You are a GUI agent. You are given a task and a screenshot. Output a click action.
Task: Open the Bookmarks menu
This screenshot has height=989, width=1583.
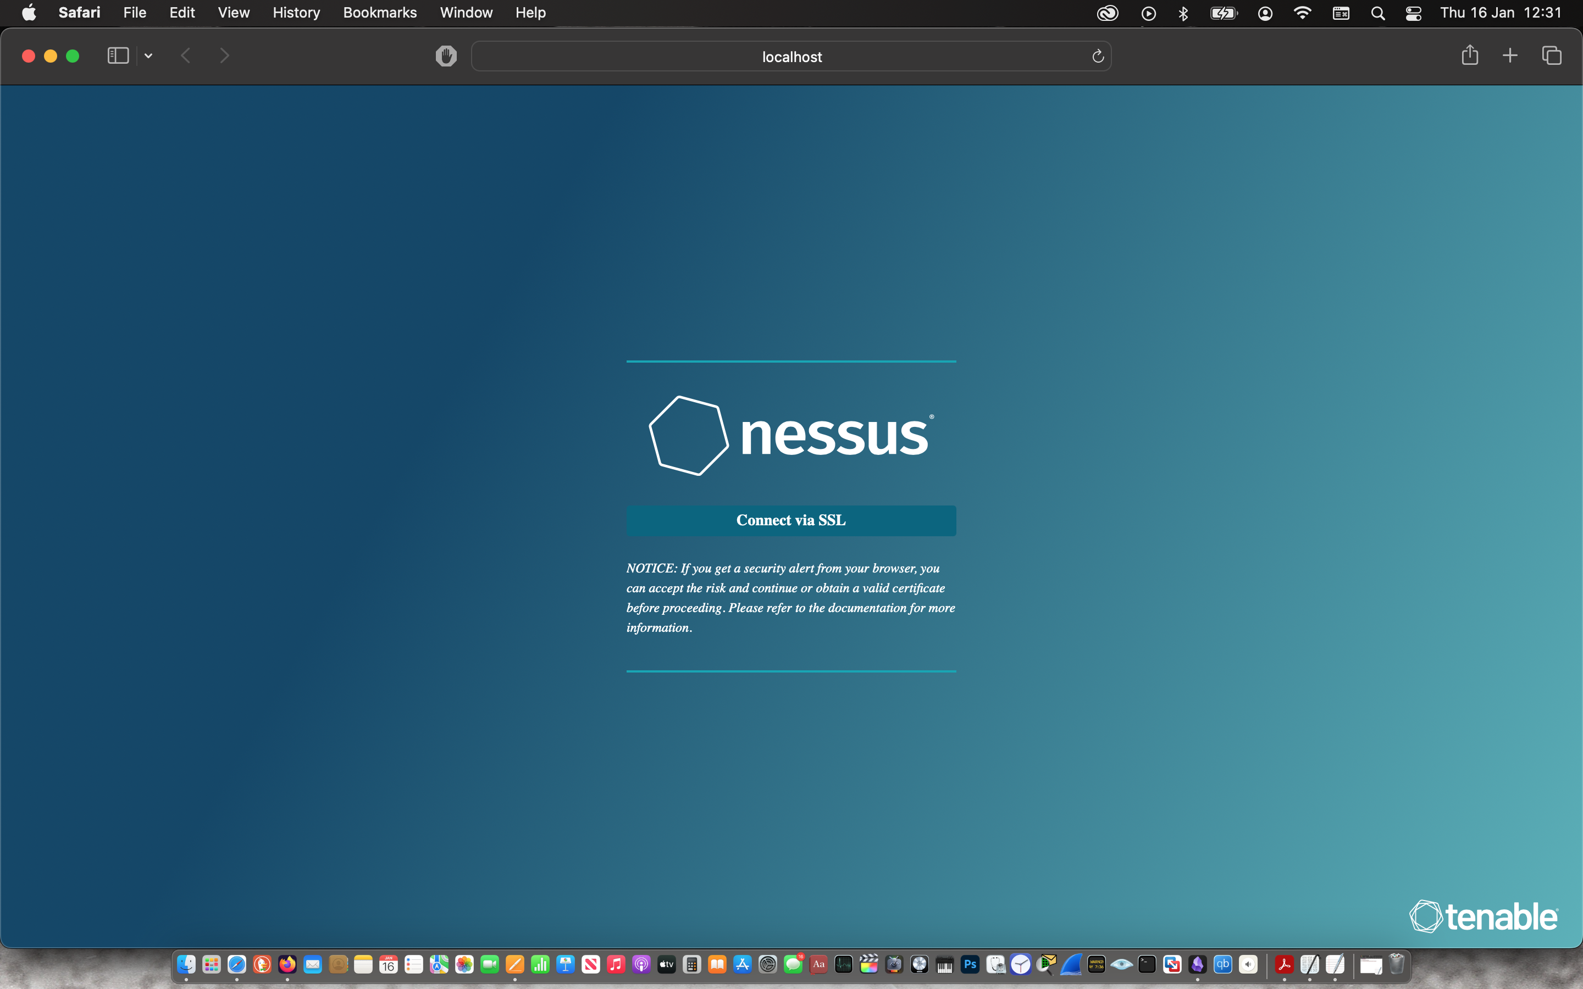coord(379,13)
